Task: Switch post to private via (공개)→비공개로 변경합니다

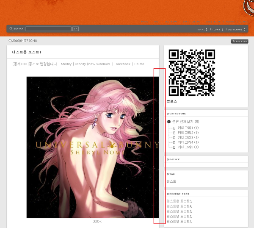Action: [35, 64]
